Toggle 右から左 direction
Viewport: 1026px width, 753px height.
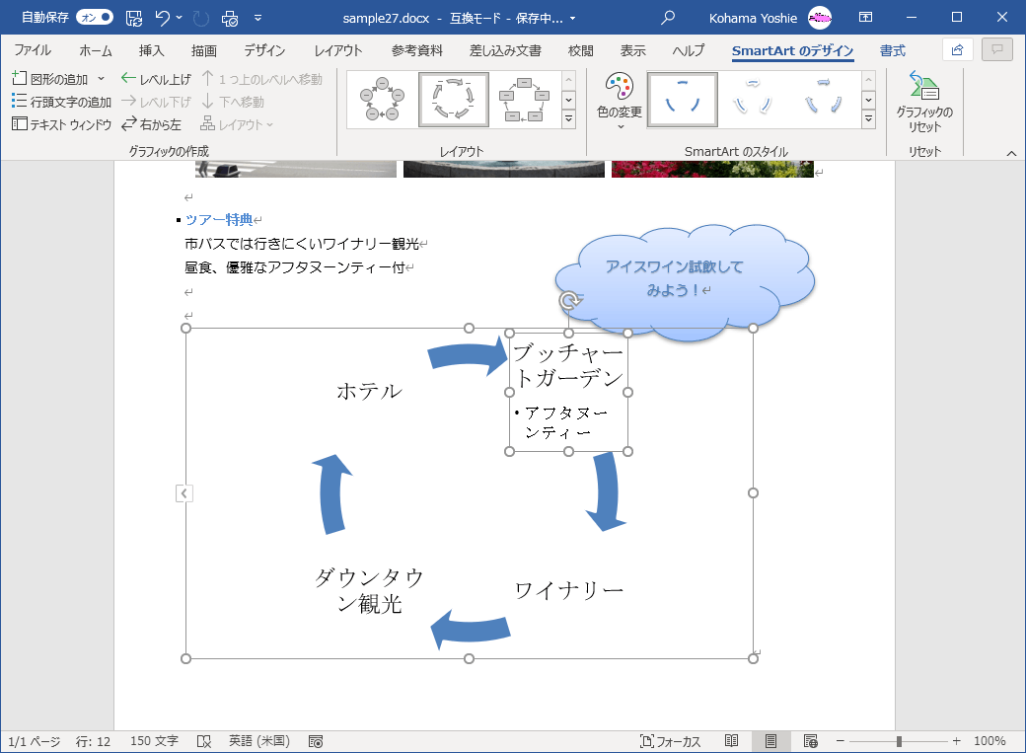(151, 123)
